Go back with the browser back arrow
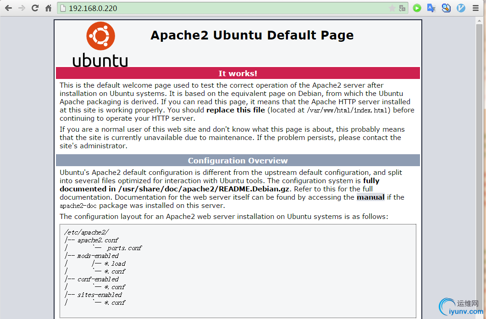Viewport: 486px width, 319px height. point(8,8)
